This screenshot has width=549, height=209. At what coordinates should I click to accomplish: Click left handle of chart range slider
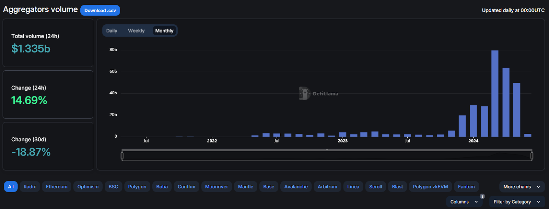point(122,156)
